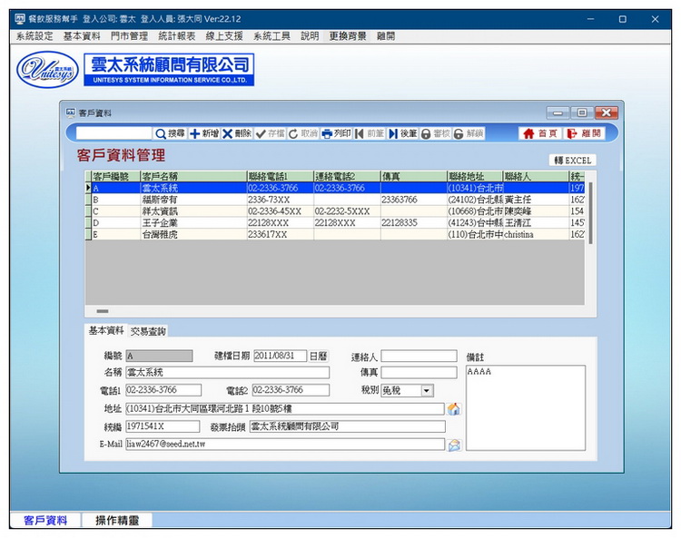681x538 pixels.
Task: Switch to 操作精靈 bottom window tab
Action: pyautogui.click(x=117, y=520)
